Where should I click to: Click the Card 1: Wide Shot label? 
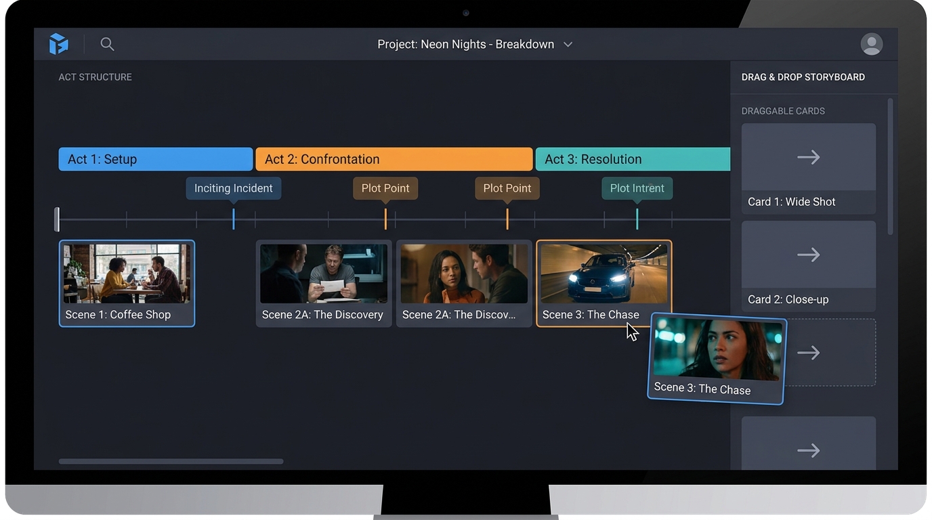pos(791,202)
